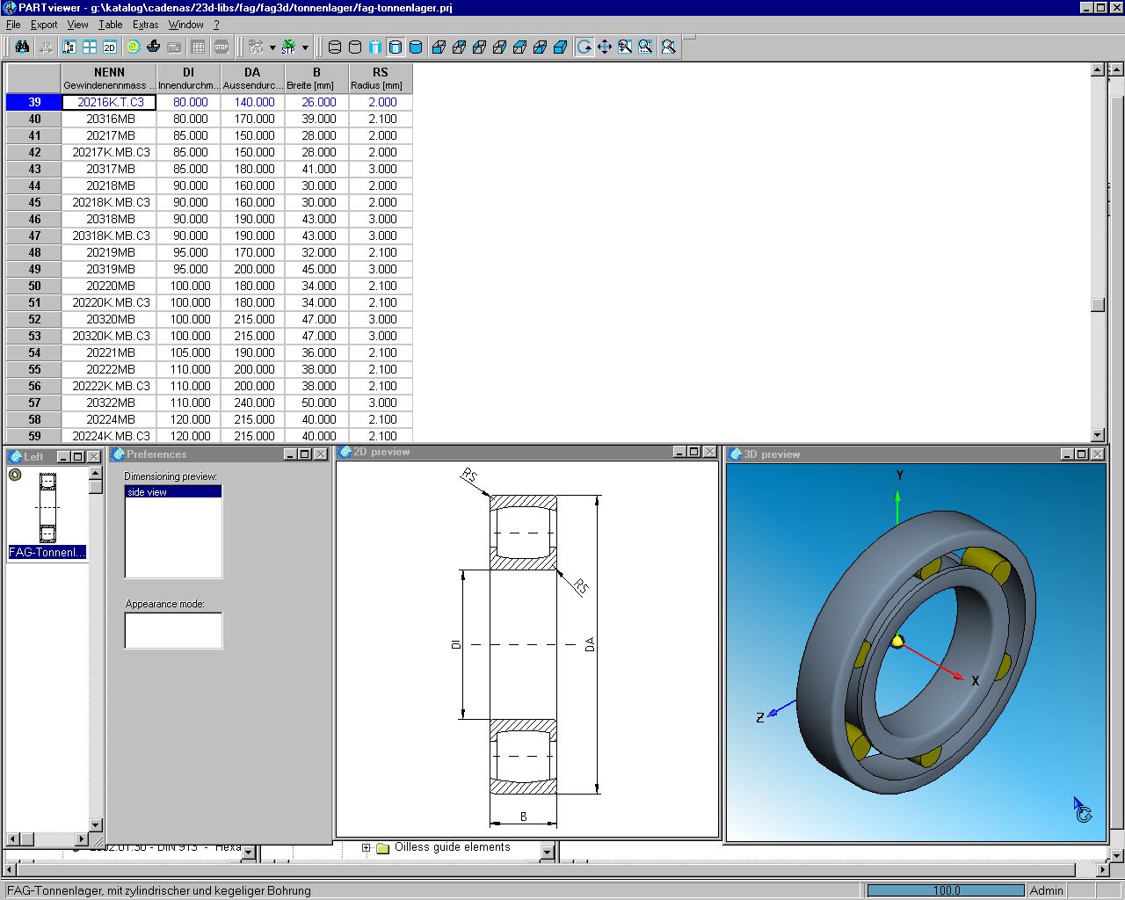
Task: Click the Preferences panel title icon
Action: 118,454
